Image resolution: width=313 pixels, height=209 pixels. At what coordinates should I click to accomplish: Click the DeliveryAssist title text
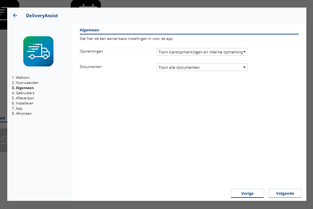42,16
